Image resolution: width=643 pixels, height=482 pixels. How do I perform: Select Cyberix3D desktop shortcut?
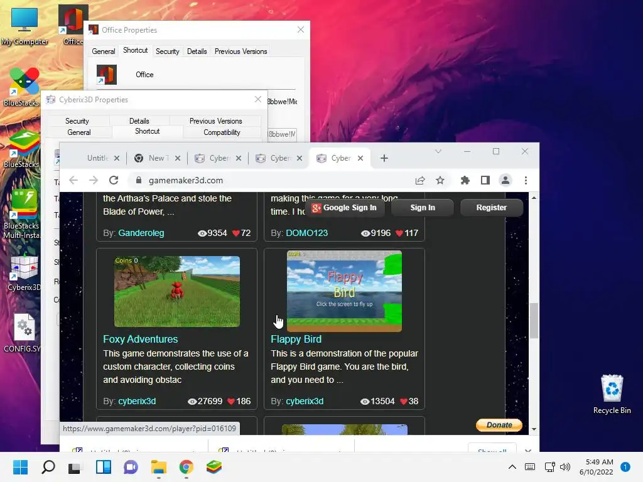[24, 272]
